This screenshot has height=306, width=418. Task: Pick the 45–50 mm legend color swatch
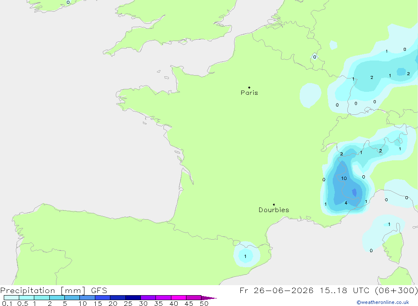coord(194,298)
